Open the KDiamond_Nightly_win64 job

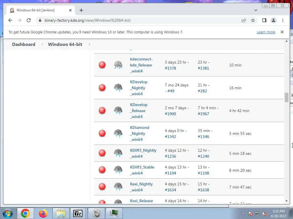[140, 133]
